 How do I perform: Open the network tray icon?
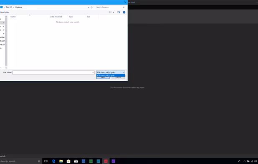click(x=252, y=161)
